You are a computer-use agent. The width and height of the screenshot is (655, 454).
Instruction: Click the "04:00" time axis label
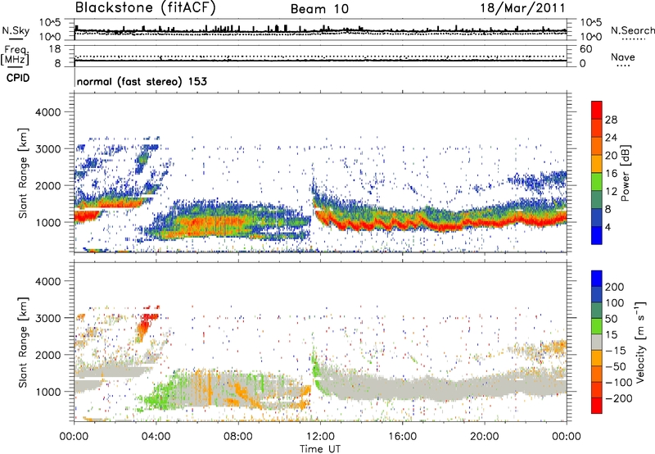pyautogui.click(x=156, y=437)
